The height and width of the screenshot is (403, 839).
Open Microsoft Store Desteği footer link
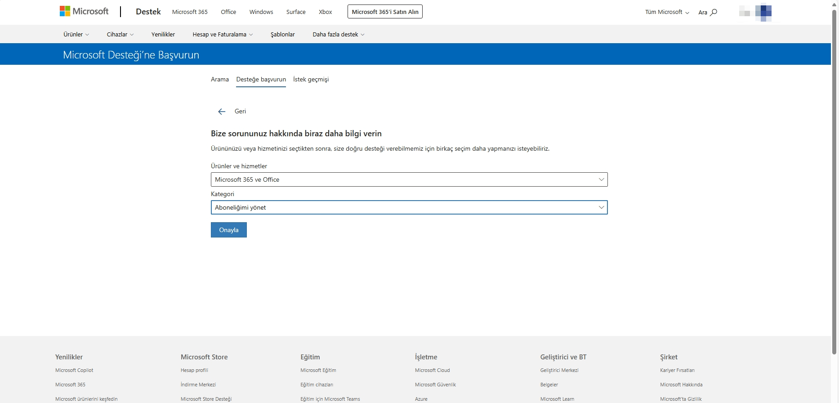click(206, 399)
